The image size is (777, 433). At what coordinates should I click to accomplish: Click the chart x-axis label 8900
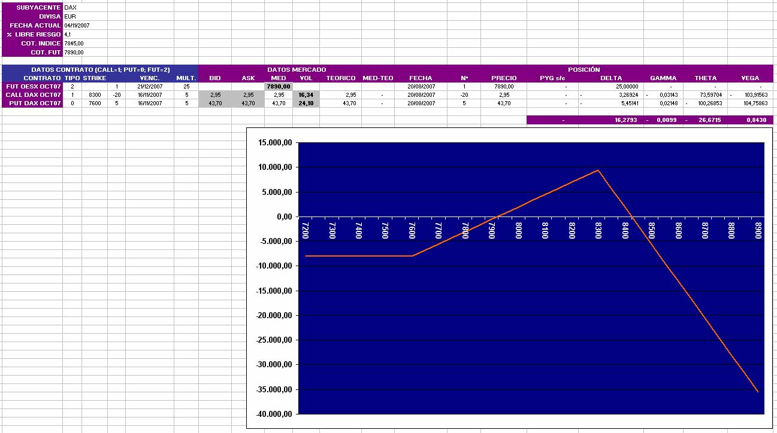click(758, 231)
